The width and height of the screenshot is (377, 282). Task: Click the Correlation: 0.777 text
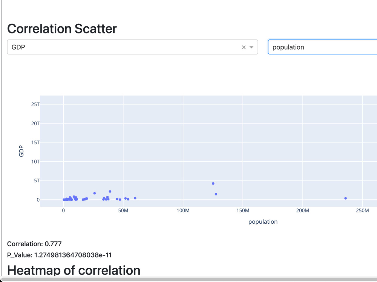(34, 244)
